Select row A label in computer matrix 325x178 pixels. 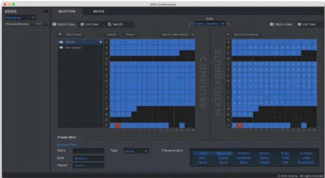107,42
